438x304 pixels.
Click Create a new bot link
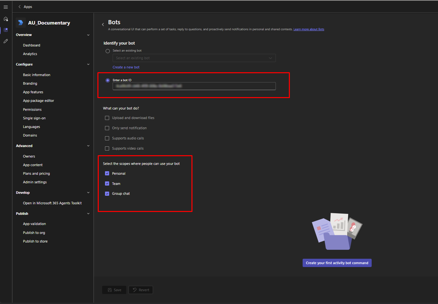tap(126, 67)
